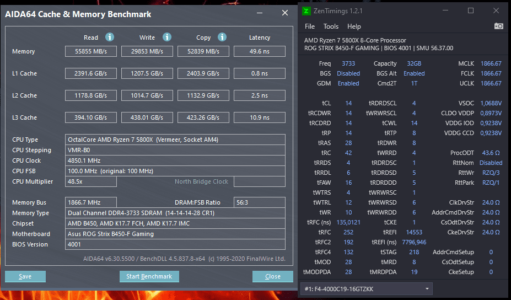The image size is (511, 300).
Task: Click the CPU Multiplier field 48.5x
Action: (x=91, y=181)
